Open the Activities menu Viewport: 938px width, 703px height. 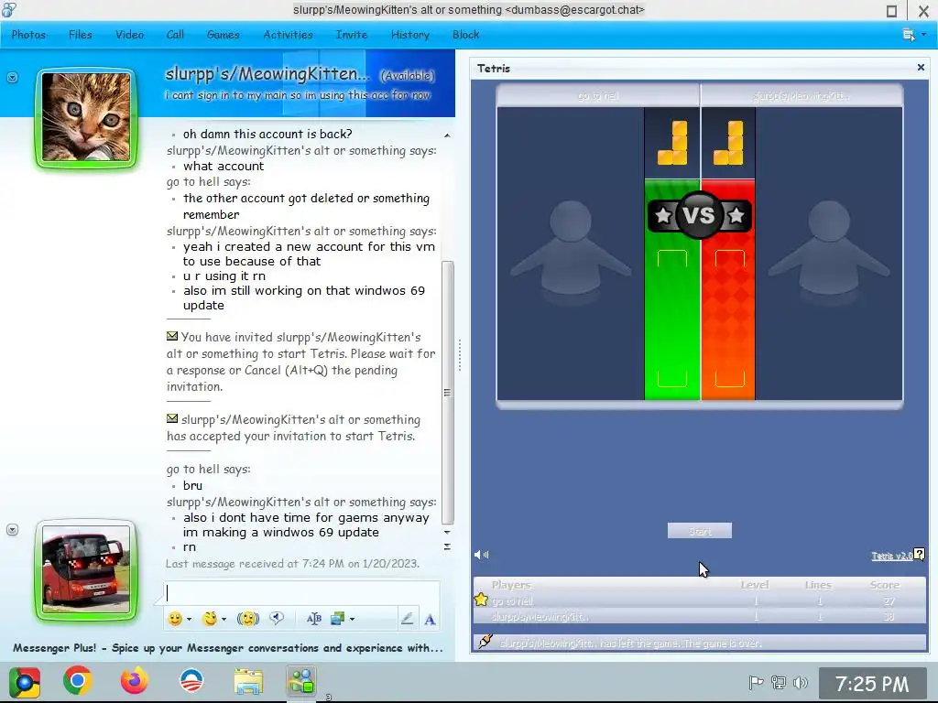(x=288, y=35)
